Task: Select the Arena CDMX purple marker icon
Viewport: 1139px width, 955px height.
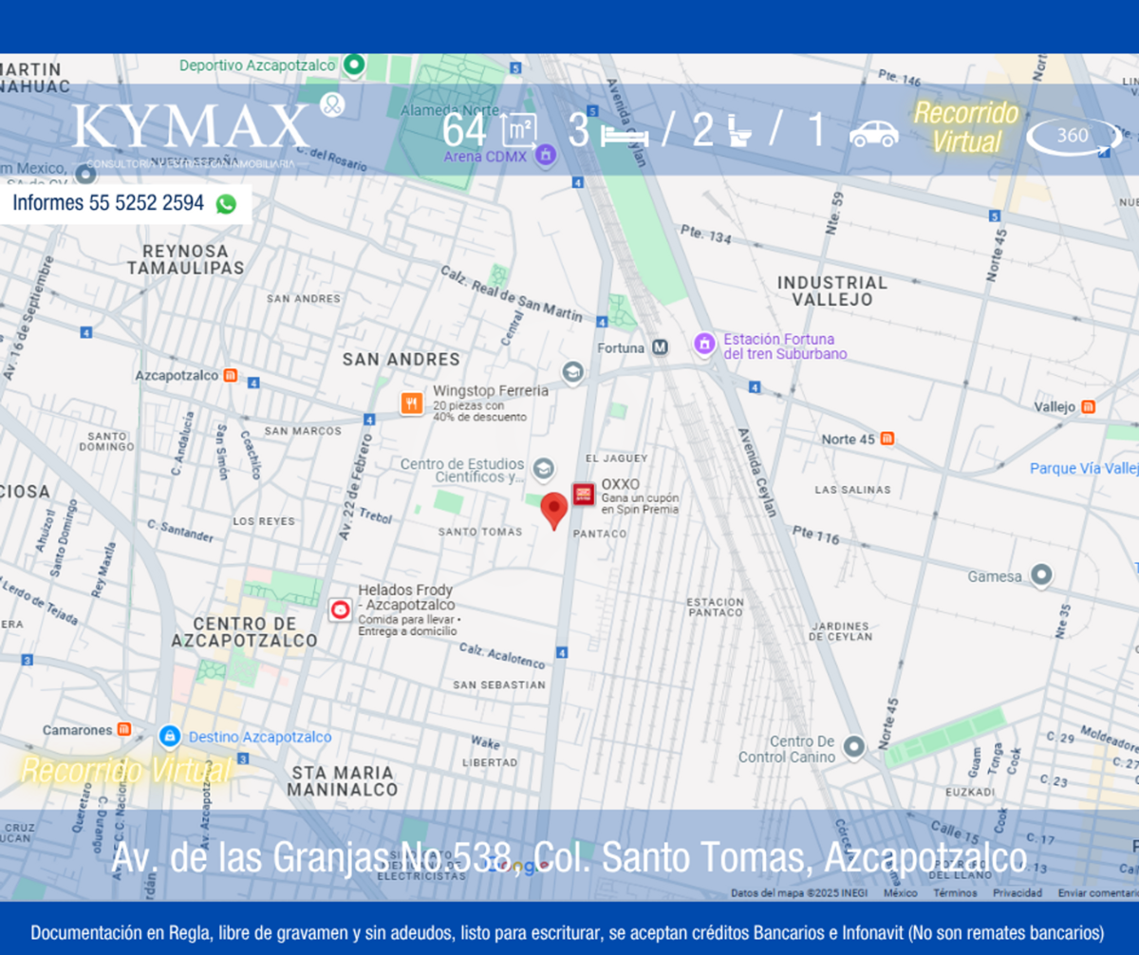Action: 545,154
